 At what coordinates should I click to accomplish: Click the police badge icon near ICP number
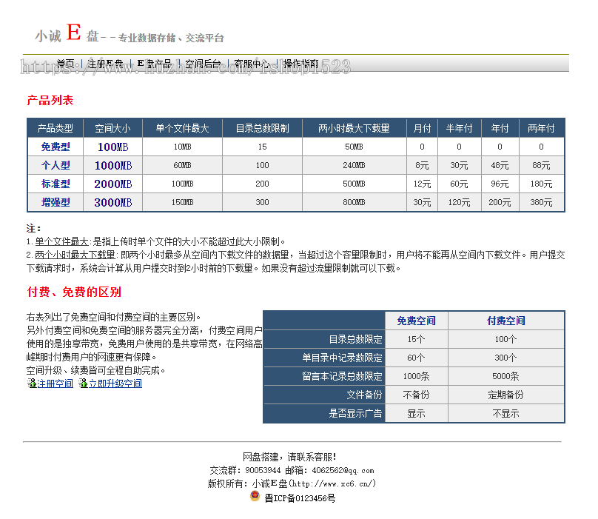click(x=255, y=497)
